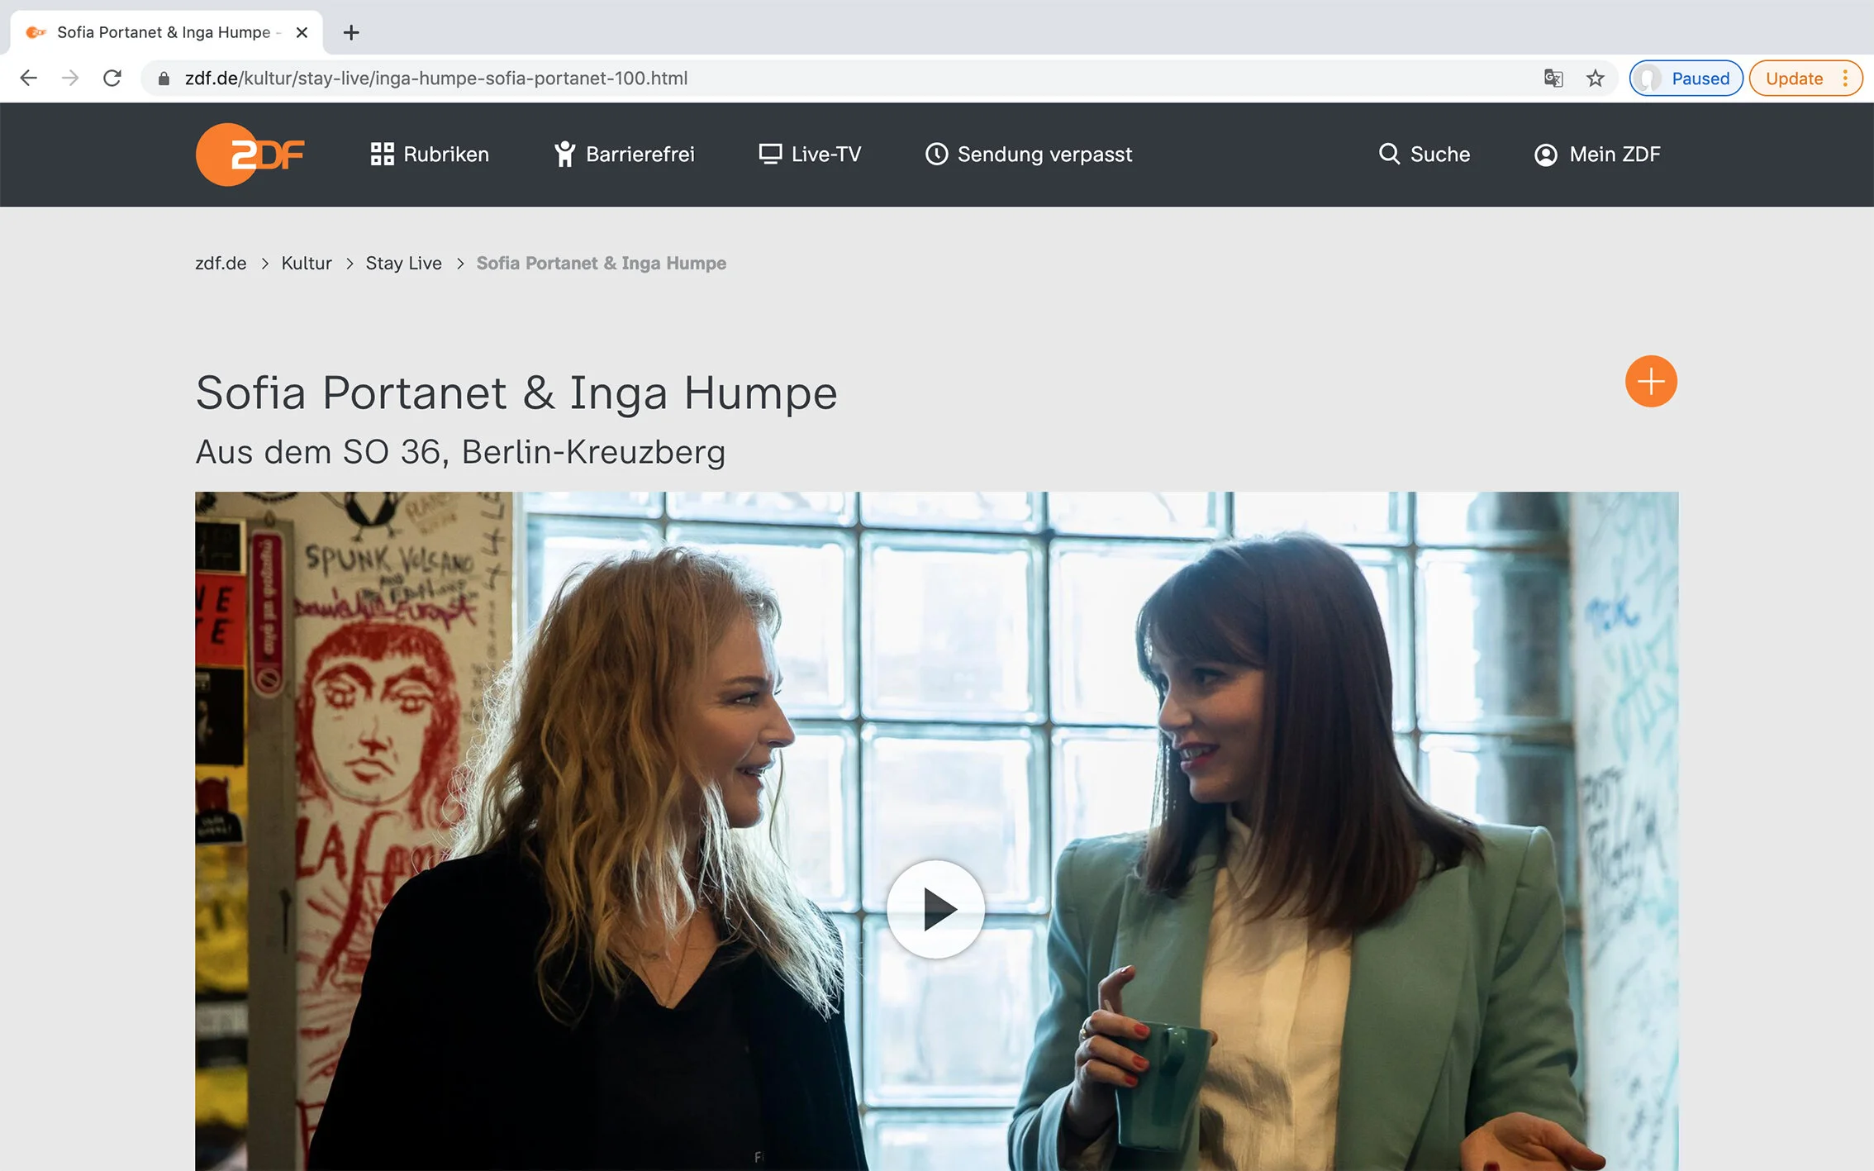This screenshot has height=1171, width=1874.
Task: Click the ZDF logo
Action: click(x=250, y=155)
